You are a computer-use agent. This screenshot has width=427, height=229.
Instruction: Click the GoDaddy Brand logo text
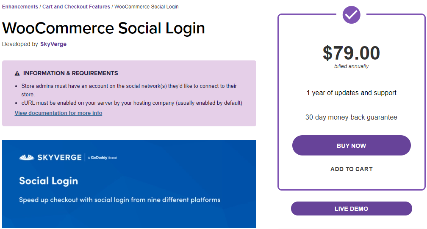(103, 158)
